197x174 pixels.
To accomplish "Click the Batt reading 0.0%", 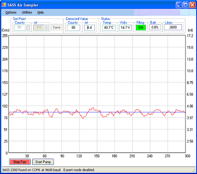I will point(155,28).
